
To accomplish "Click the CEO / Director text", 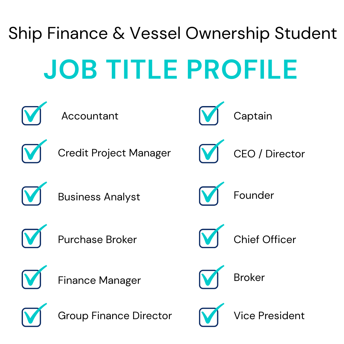I will tap(269, 154).
